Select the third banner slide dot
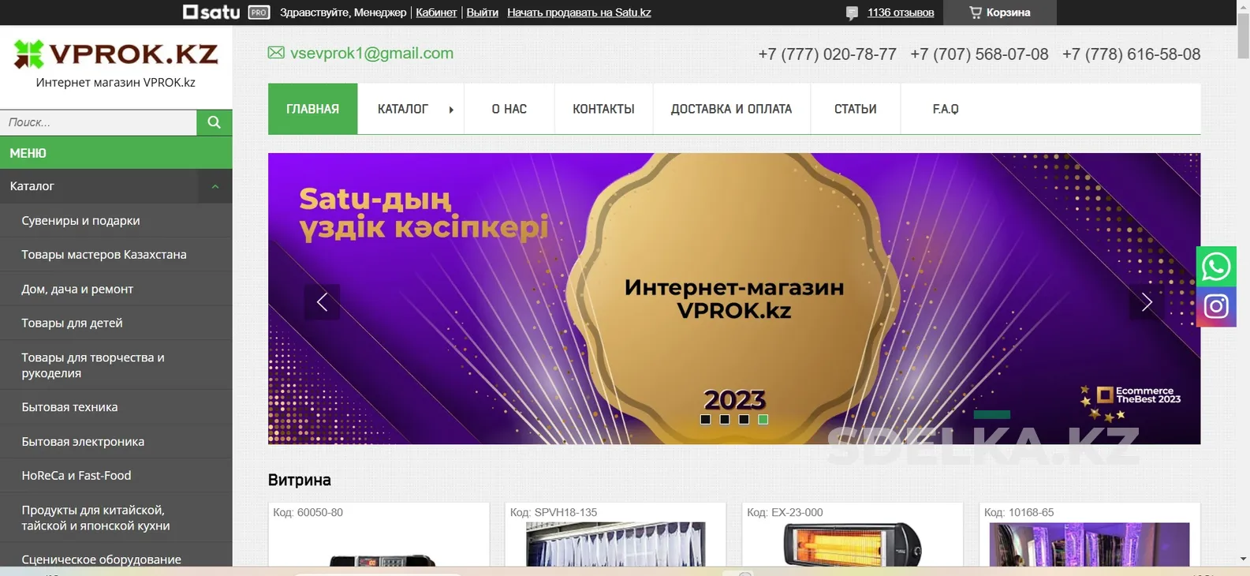 744,420
